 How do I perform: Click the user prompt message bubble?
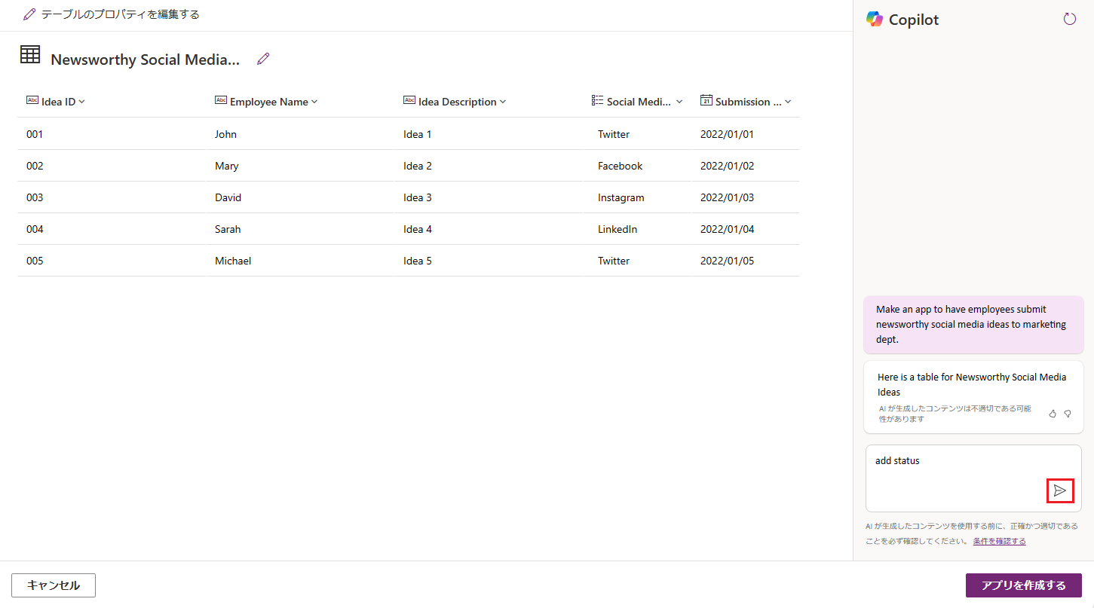[x=973, y=325]
